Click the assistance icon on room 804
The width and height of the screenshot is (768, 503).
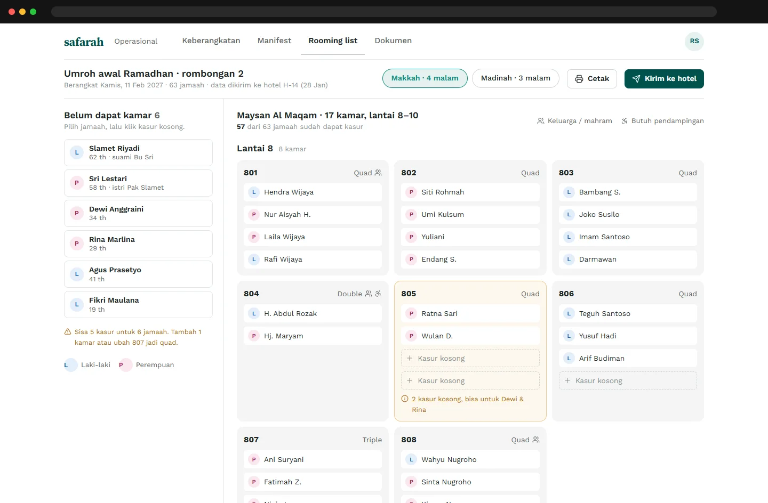point(378,294)
